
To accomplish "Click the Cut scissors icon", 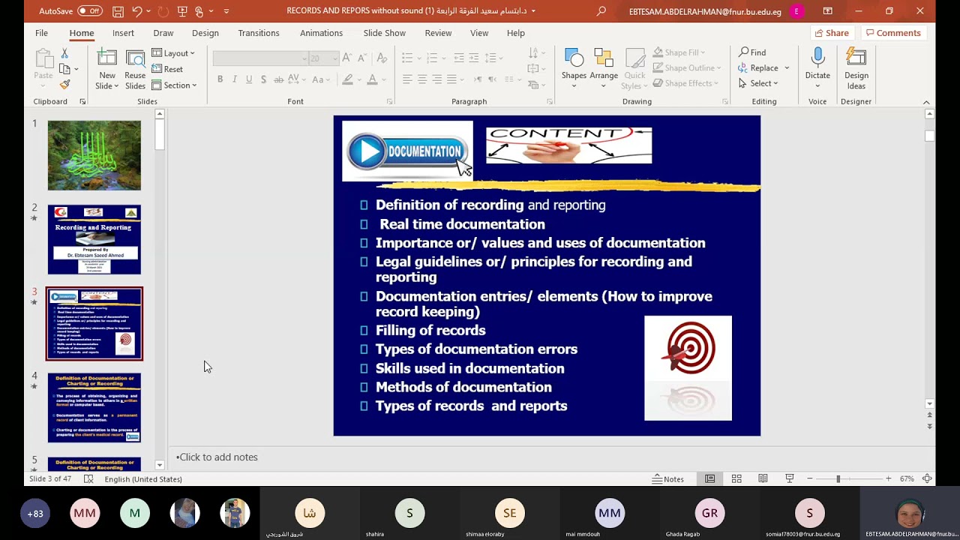I will [64, 53].
